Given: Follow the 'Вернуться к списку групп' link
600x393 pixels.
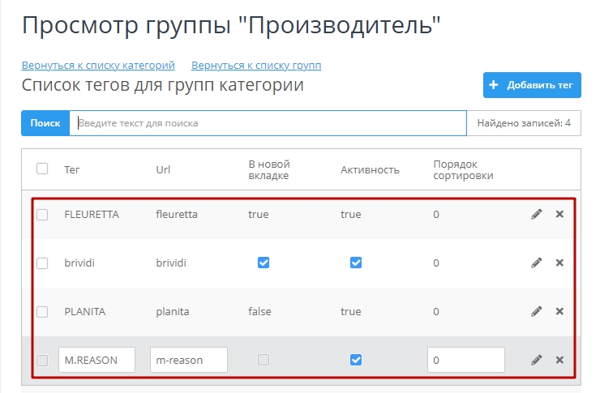Looking at the screenshot, I should [256, 65].
